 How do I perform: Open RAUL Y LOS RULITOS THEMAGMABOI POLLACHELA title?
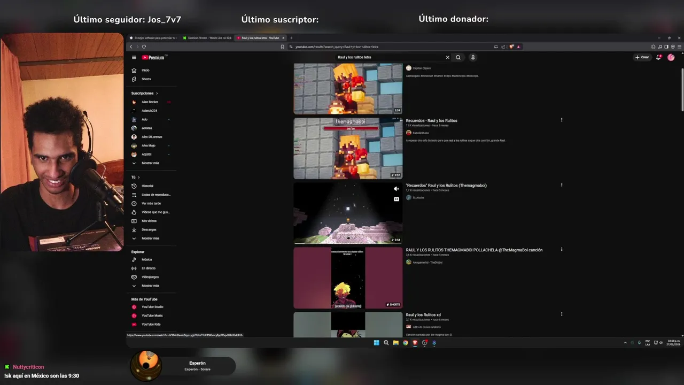tap(474, 250)
